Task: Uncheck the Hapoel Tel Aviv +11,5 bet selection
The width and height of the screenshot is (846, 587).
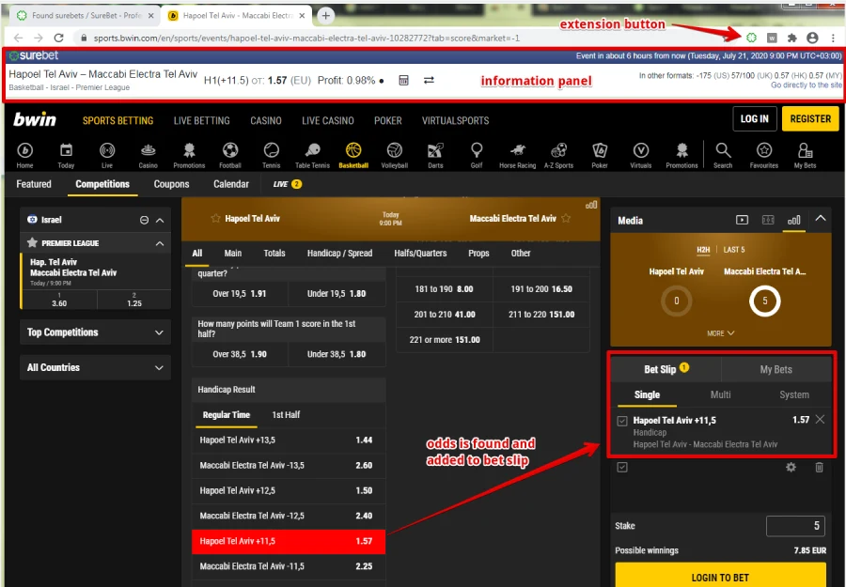Action: tap(623, 420)
